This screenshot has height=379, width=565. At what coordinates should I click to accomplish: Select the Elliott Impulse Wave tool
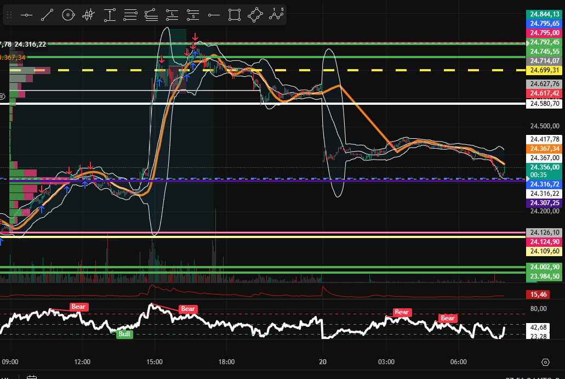coord(276,15)
